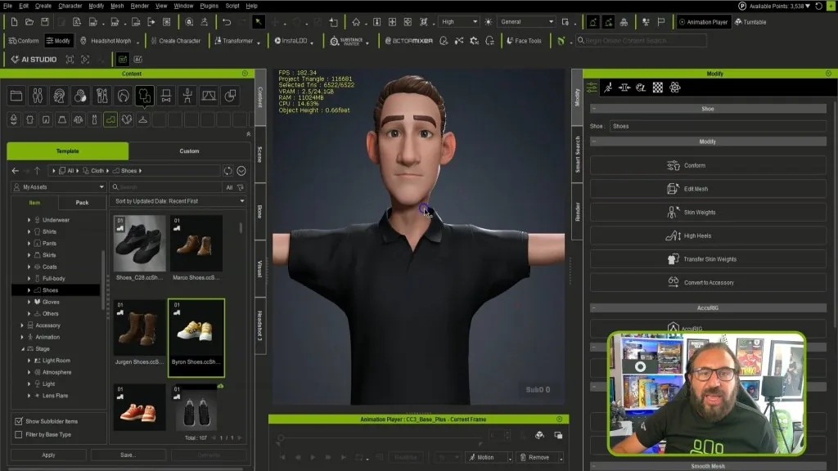
Task: Toggle the Show Subfolder Items checkbox
Action: 19,421
